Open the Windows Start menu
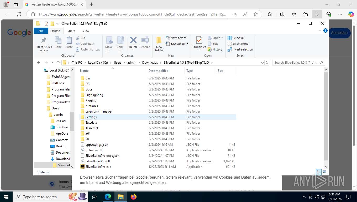 (6, 196)
